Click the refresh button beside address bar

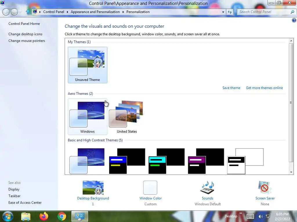pos(230,12)
